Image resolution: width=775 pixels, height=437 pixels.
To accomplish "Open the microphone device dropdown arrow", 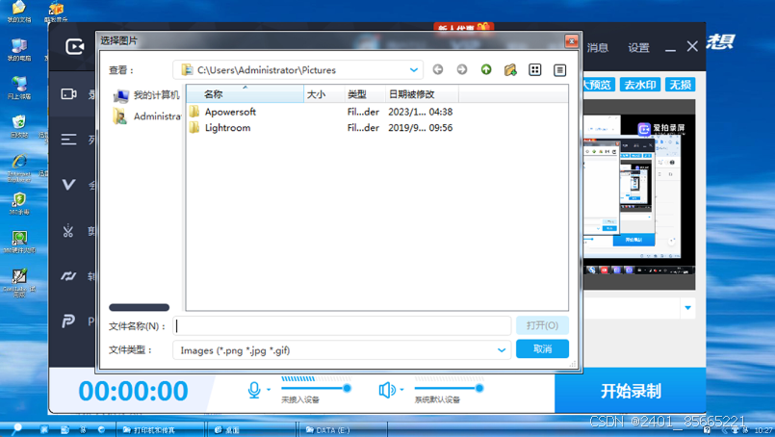I will 269,390.
